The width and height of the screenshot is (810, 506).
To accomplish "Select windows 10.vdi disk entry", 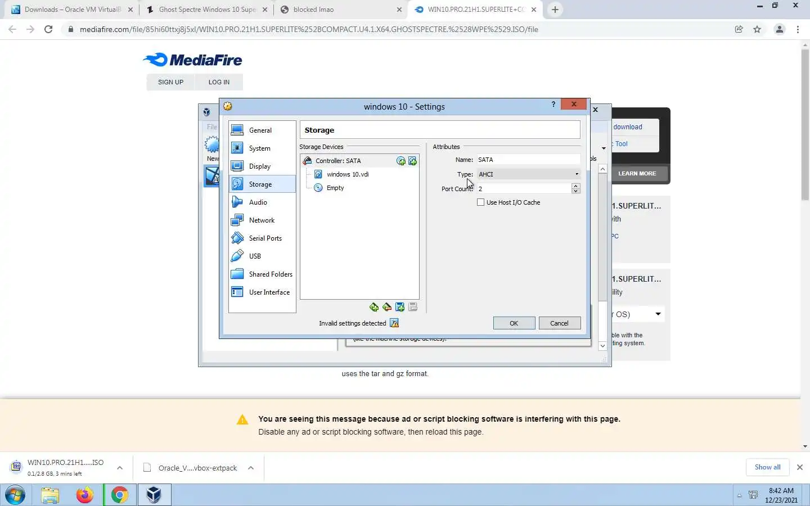I will (x=348, y=174).
